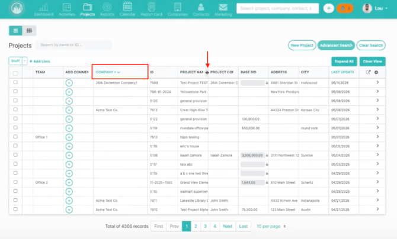397x239 pixels.
Task: Jump to the Next results page
Action: [228, 227]
